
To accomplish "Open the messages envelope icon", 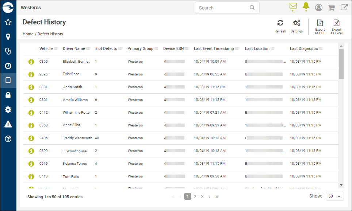I will (x=293, y=6).
